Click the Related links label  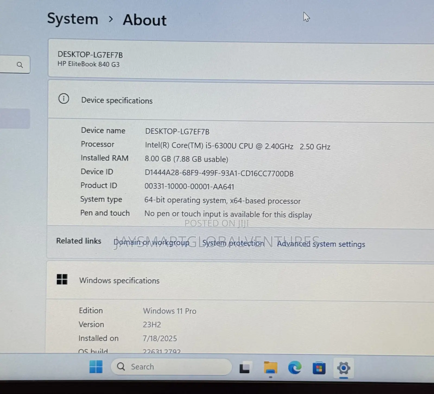pos(79,241)
